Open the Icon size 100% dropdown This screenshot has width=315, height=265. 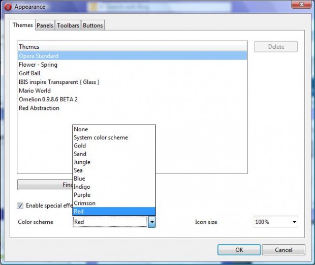pyautogui.click(x=276, y=222)
